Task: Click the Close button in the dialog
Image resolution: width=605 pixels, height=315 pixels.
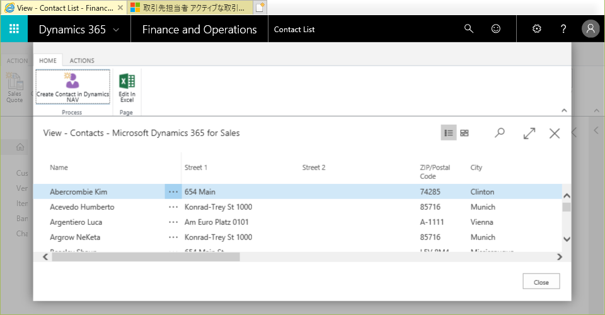Action: pyautogui.click(x=541, y=282)
